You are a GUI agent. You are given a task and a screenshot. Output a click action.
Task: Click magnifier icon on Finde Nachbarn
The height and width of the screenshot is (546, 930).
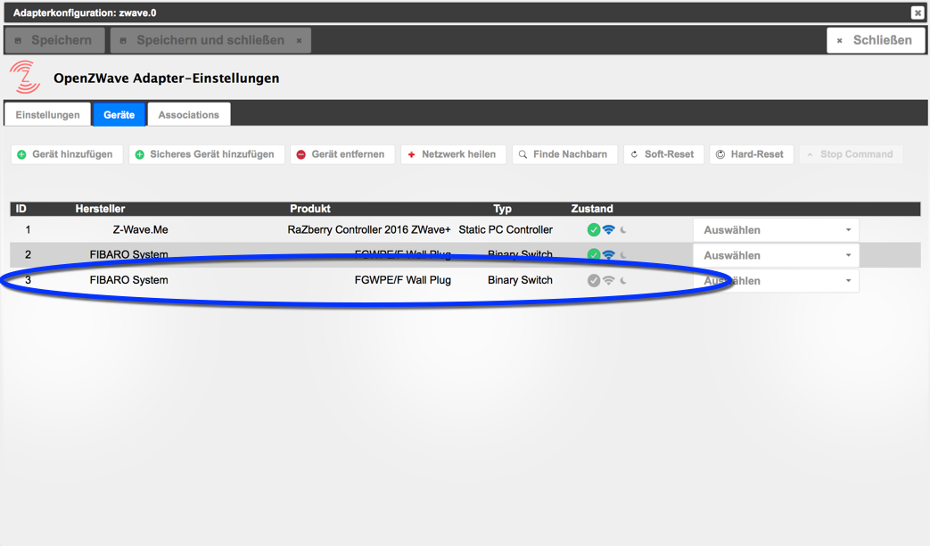523,154
